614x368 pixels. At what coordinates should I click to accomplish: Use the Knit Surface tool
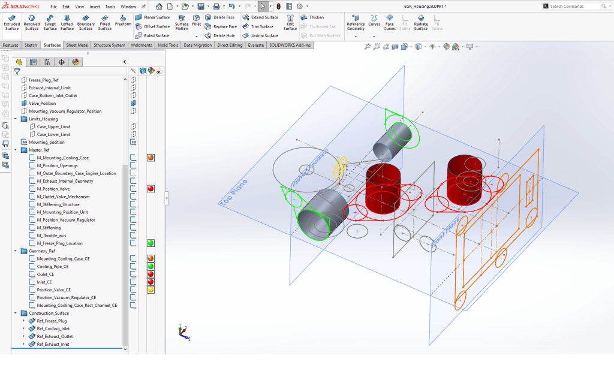[290, 22]
